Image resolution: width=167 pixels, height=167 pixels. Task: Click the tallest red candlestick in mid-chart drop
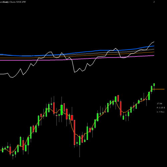(x=74, y=132)
